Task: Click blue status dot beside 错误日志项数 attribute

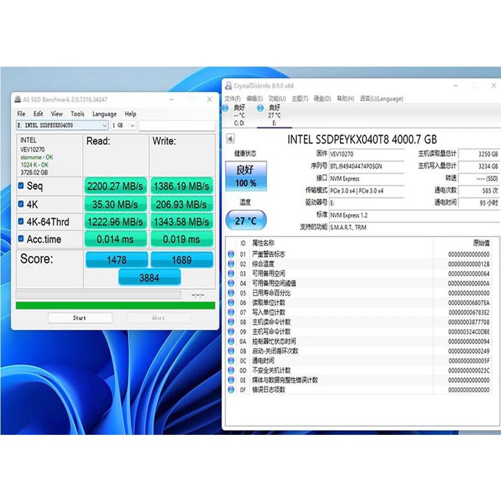Action: point(230,389)
